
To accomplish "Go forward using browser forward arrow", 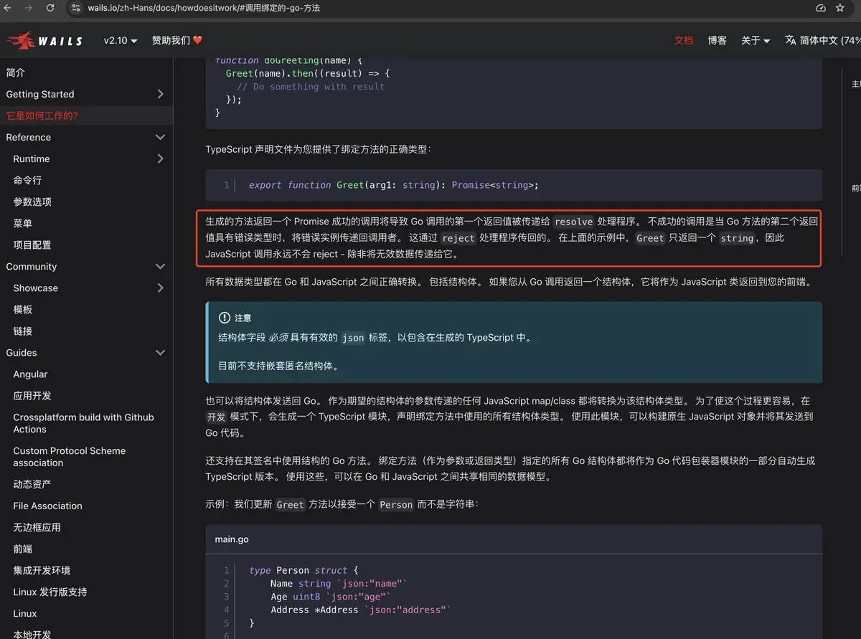I will (x=29, y=8).
